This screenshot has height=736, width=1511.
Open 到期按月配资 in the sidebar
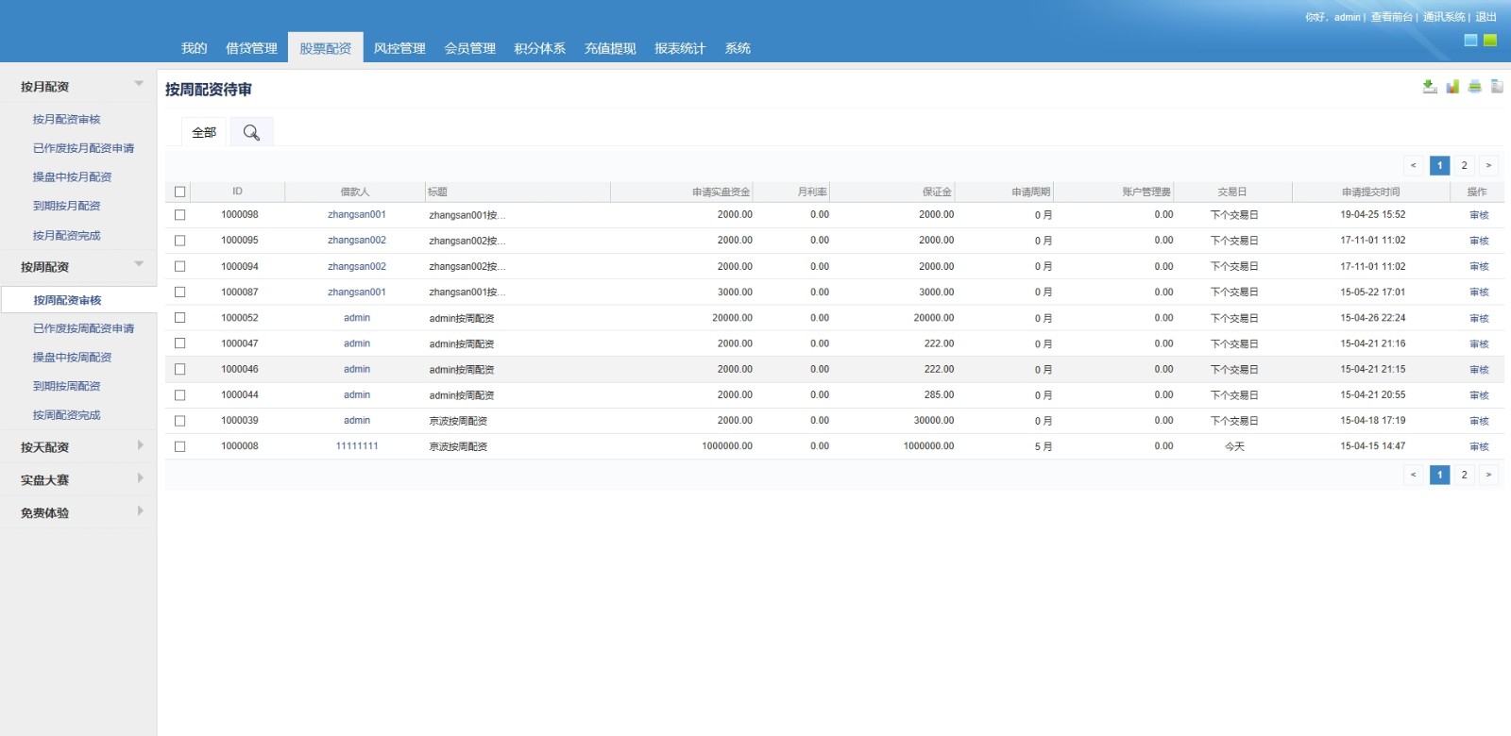tap(67, 206)
